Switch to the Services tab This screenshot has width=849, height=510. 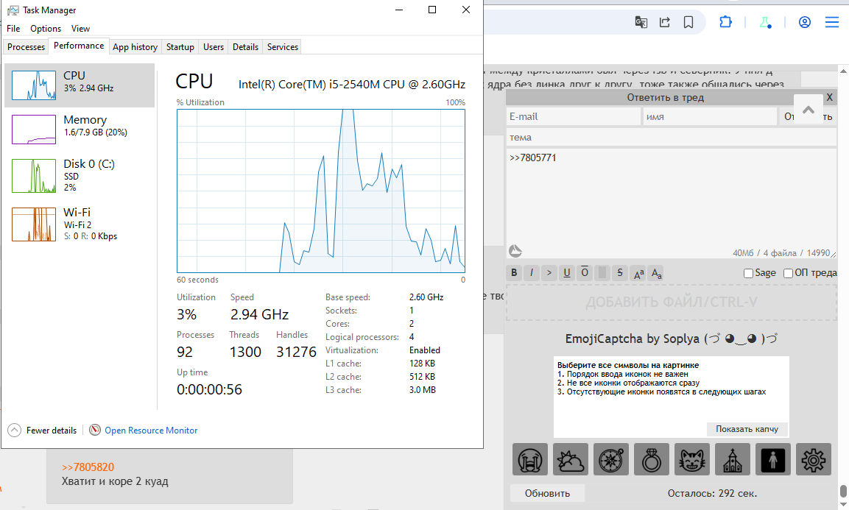(x=283, y=47)
